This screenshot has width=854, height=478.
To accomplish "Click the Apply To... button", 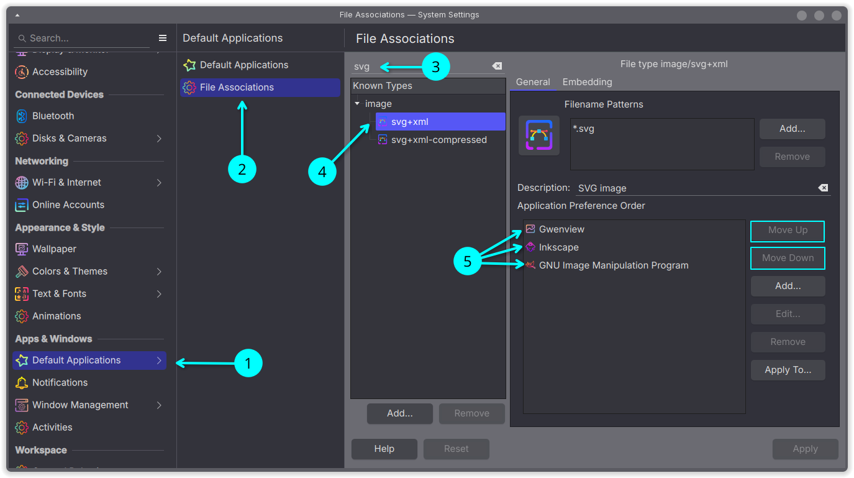I will [788, 370].
